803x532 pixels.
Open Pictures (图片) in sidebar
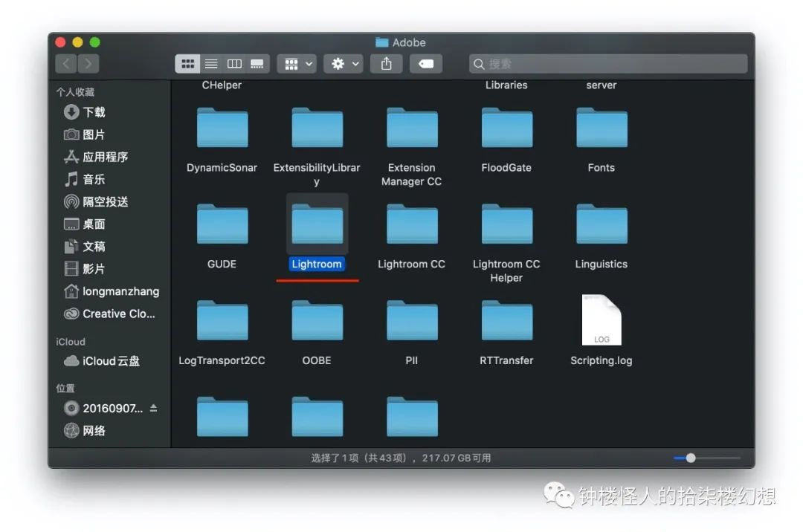tap(85, 134)
